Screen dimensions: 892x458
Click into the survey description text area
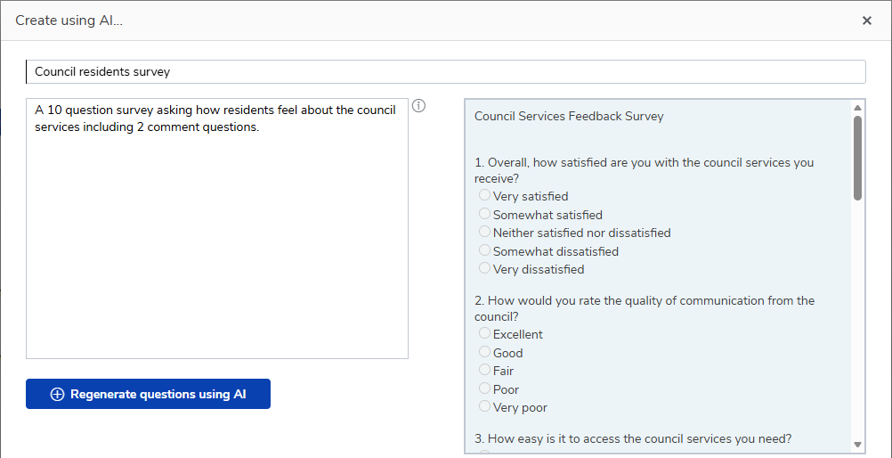click(217, 228)
